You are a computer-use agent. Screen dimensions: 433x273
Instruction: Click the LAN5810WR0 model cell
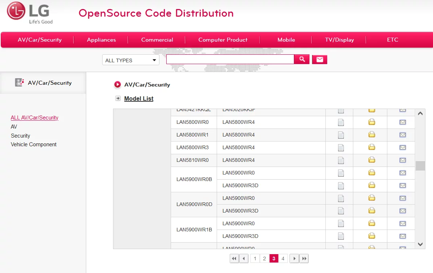pos(193,160)
